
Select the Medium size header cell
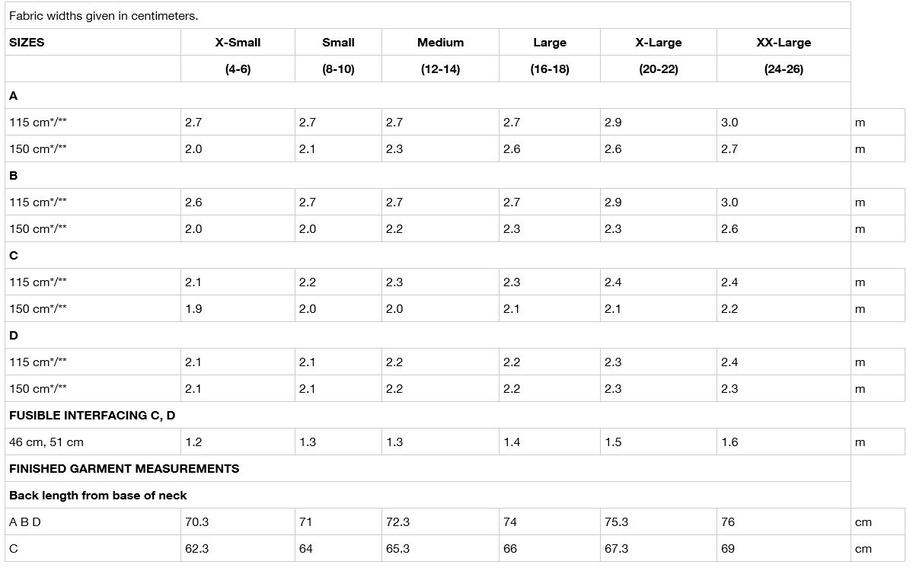[x=440, y=43]
